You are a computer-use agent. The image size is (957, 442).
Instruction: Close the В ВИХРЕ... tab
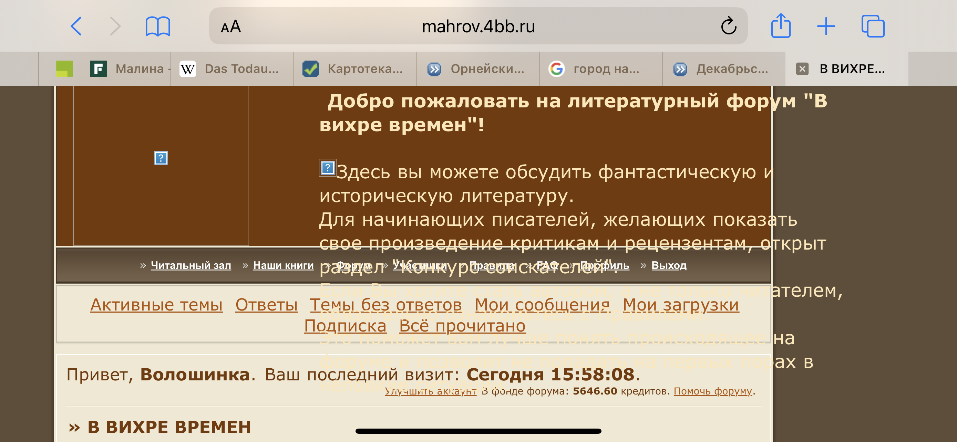(x=802, y=69)
